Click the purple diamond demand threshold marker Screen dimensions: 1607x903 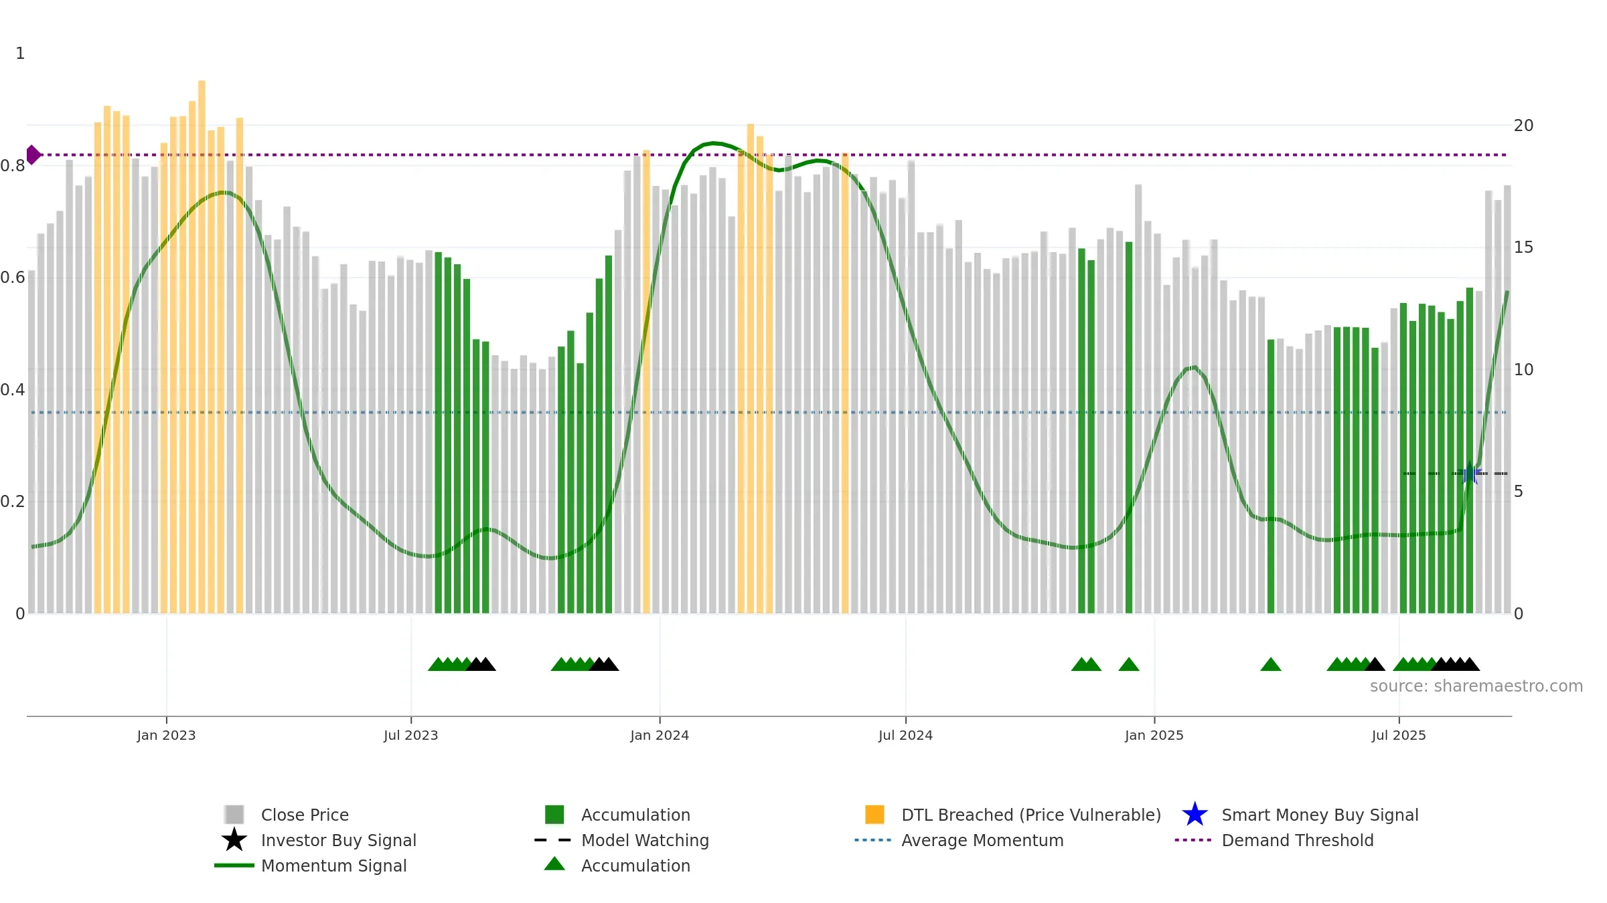(x=33, y=155)
